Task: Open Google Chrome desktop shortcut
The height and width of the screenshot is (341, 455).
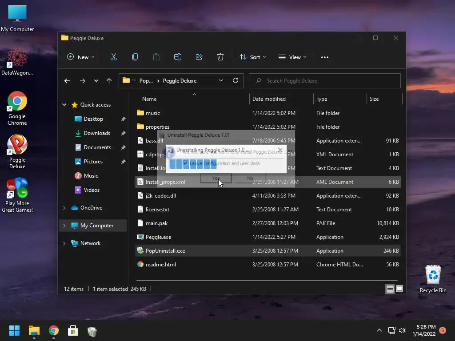Action: (17, 108)
